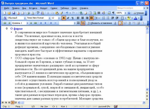
Task: Open print preview magnifier icon
Action: [x=33, y=13]
